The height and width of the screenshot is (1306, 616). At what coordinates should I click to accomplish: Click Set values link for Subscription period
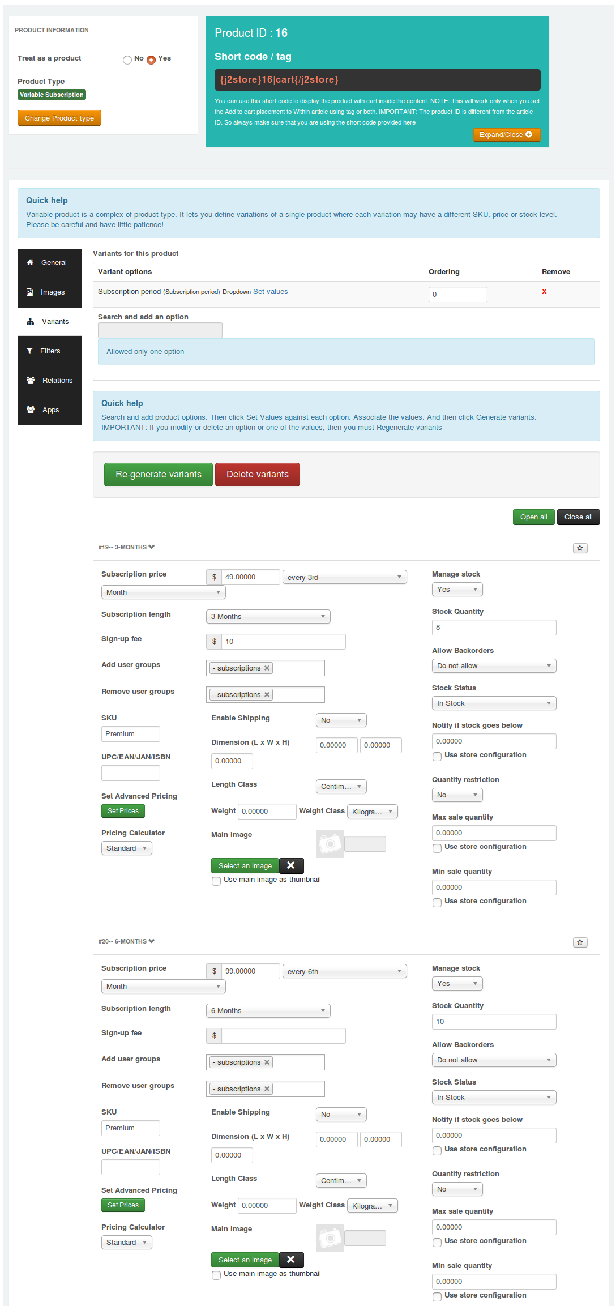pos(270,292)
